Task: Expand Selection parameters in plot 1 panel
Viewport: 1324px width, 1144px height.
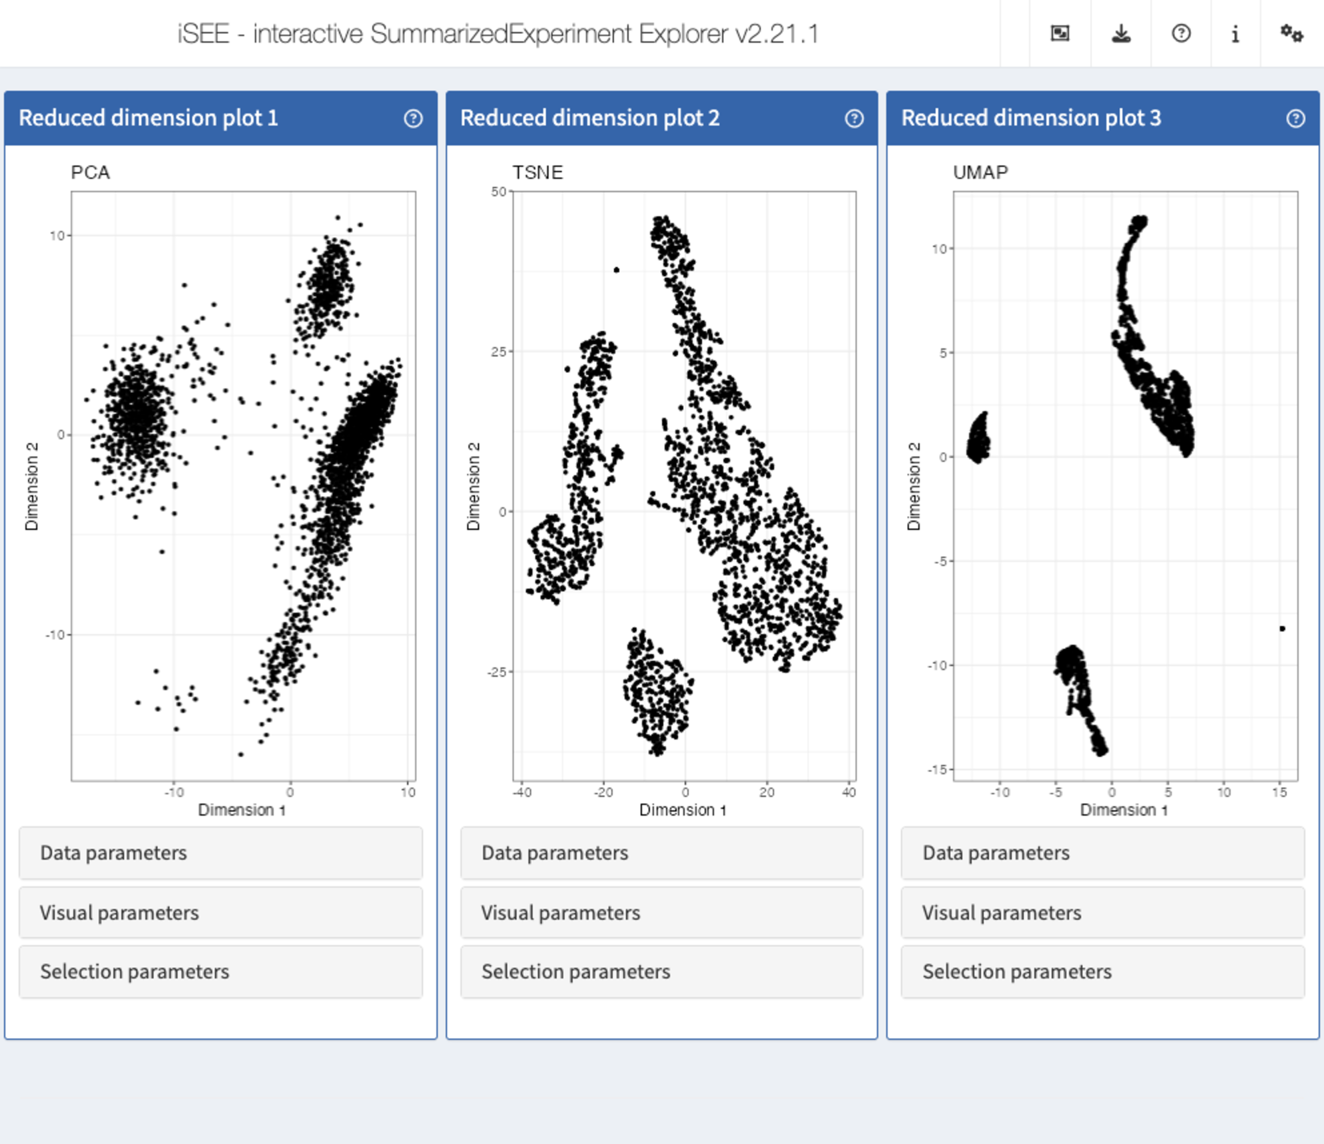Action: [x=221, y=972]
